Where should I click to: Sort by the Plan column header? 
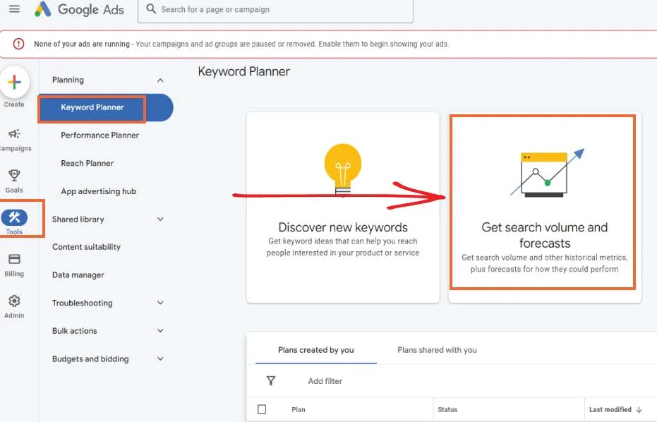(299, 409)
